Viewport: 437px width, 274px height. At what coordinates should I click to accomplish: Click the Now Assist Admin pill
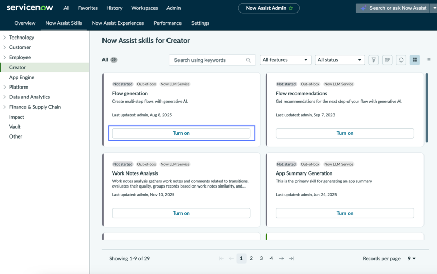tap(268, 8)
